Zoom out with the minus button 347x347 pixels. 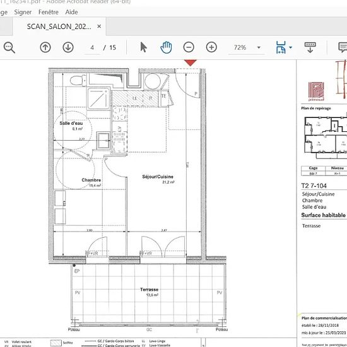click(x=189, y=47)
